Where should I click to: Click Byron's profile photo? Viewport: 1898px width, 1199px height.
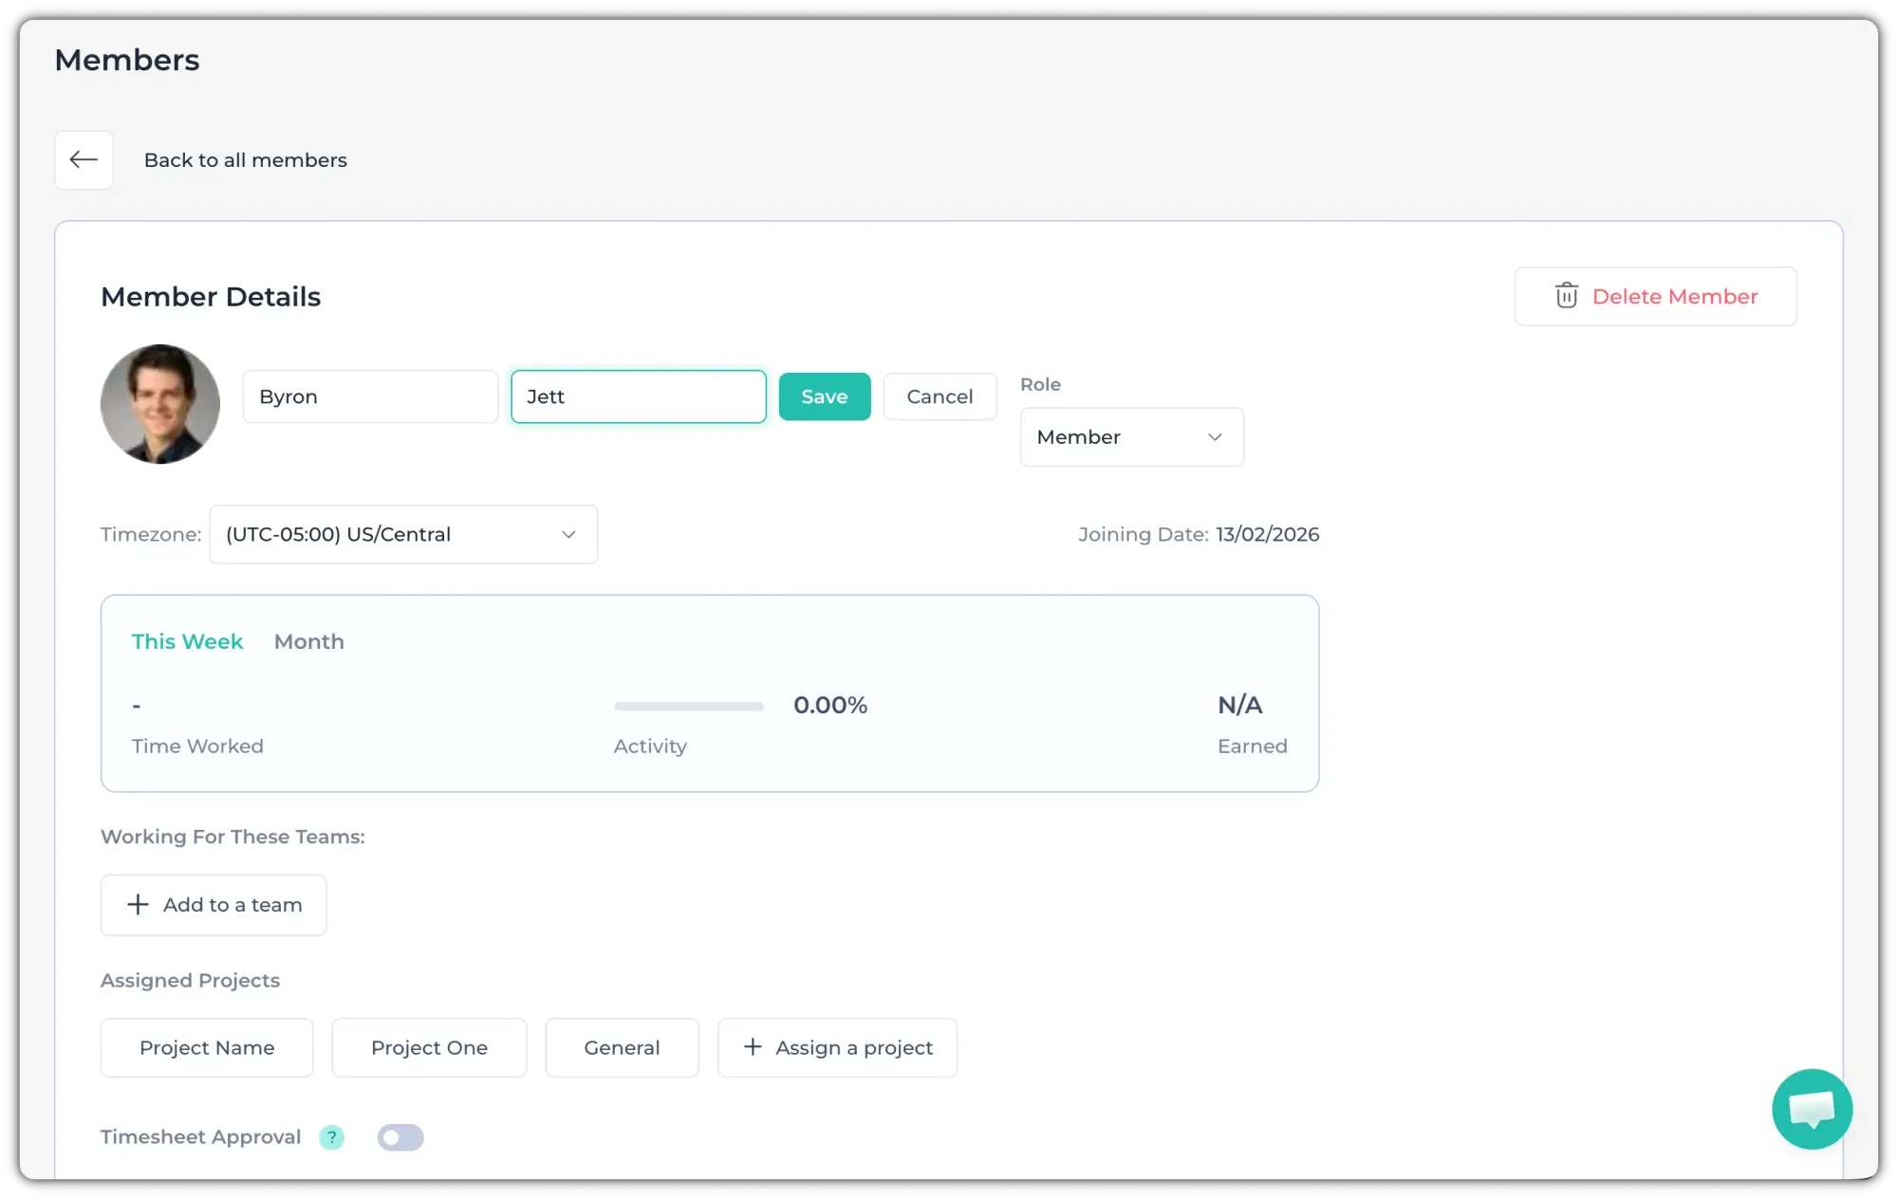(x=160, y=404)
